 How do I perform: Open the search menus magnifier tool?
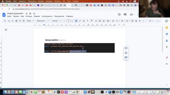click(x=5, y=21)
